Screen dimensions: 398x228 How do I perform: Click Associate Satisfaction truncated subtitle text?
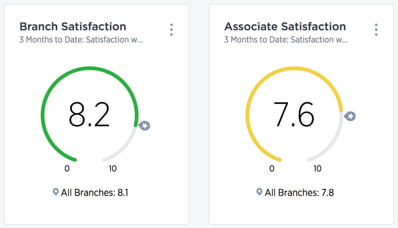[x=286, y=40]
